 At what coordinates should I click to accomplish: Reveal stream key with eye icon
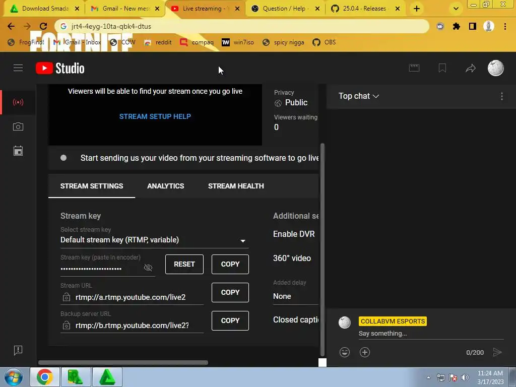[x=148, y=268]
